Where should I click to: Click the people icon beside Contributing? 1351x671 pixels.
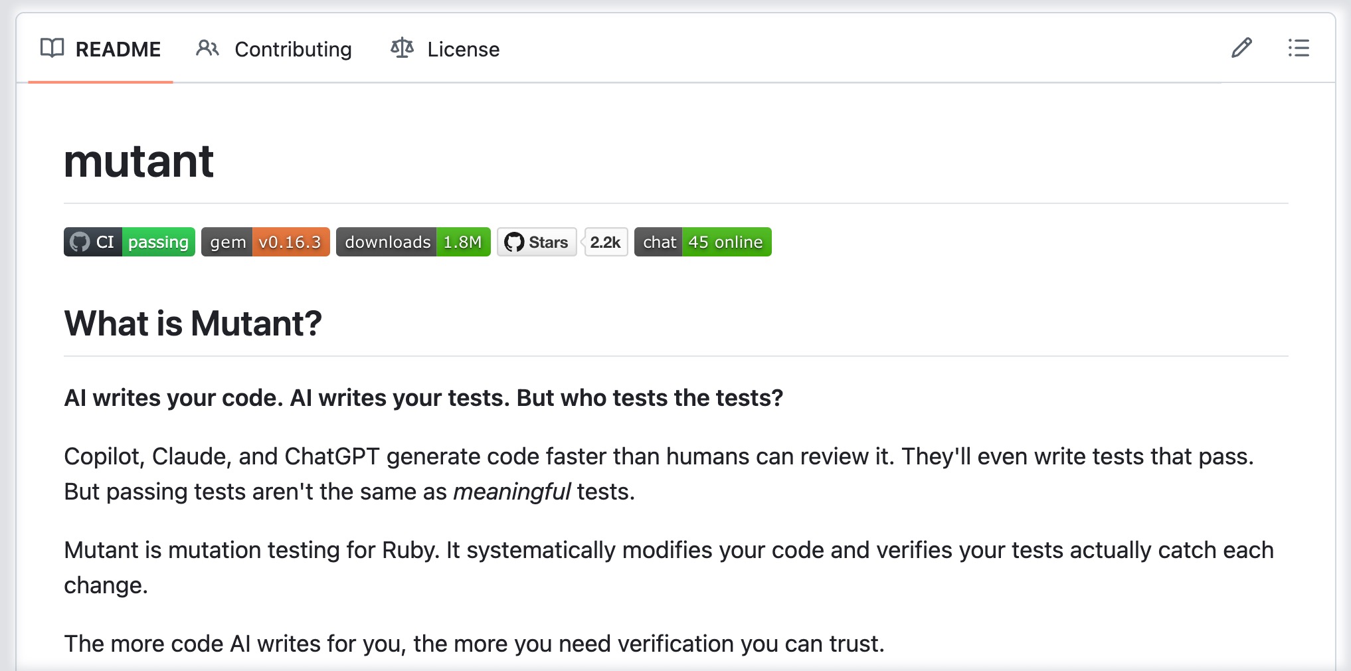207,48
